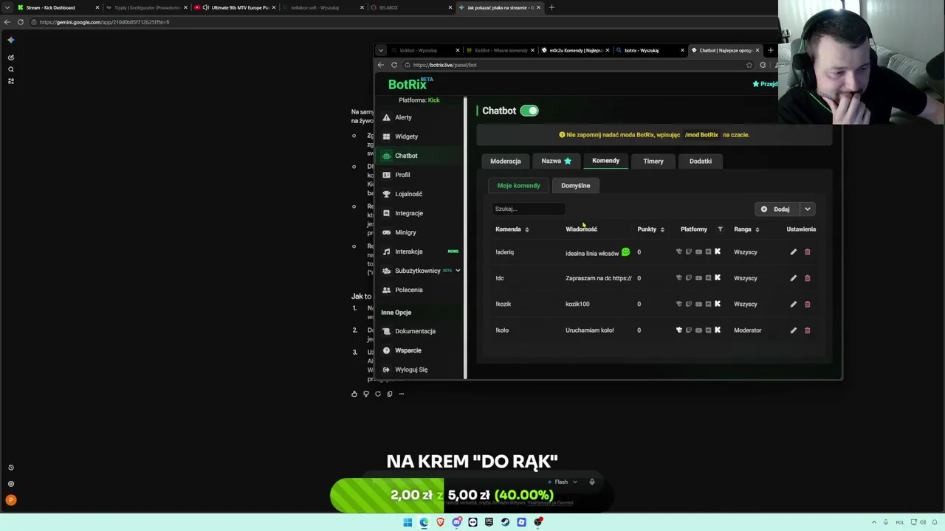945x531 pixels.
Task: Open the Interakcja music section
Action: [408, 251]
